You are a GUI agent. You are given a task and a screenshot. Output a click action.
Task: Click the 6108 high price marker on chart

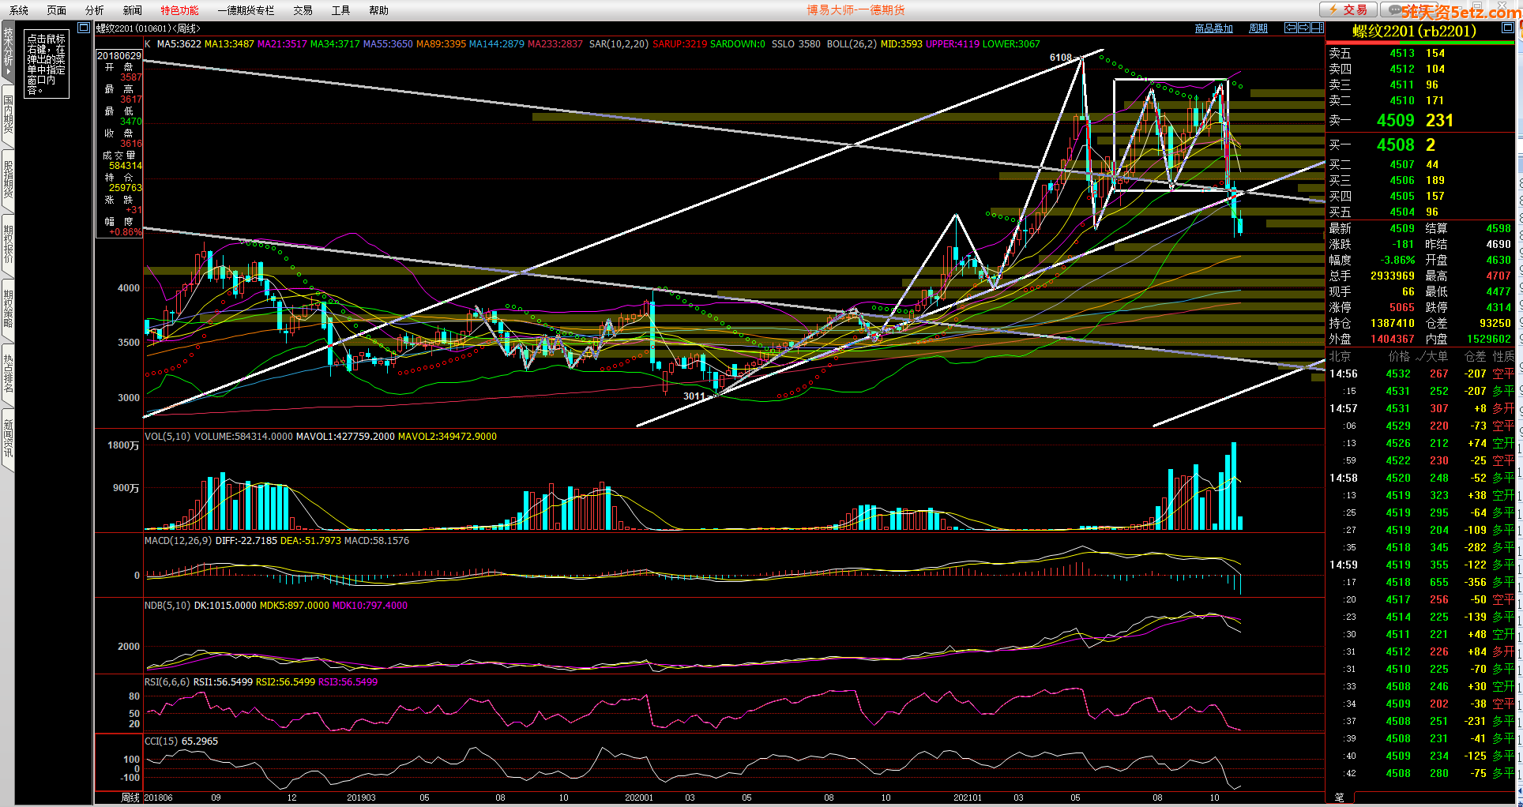[x=1060, y=58]
